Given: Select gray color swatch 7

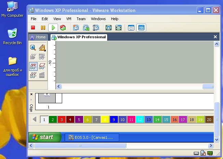Looking at the screenshot, I should (96, 120).
